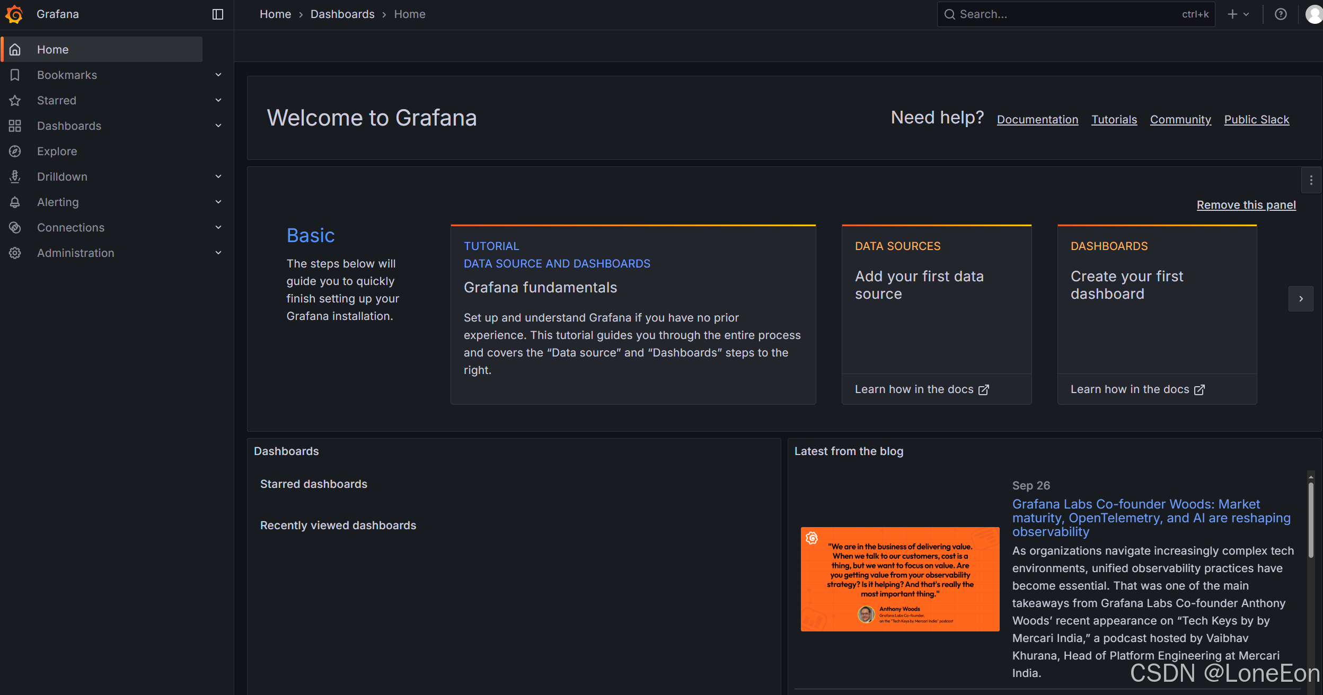This screenshot has height=695, width=1323.
Task: Click the Drilldown icon in sidebar
Action: coord(15,176)
